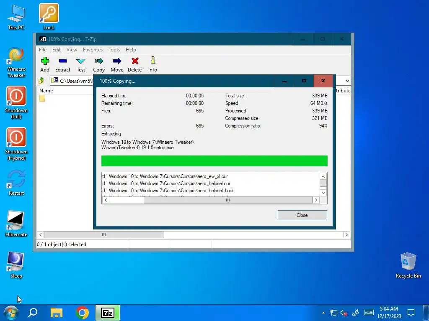This screenshot has height=321, width=429.
Task: Click the Extract toolbar icon
Action: coord(63,64)
